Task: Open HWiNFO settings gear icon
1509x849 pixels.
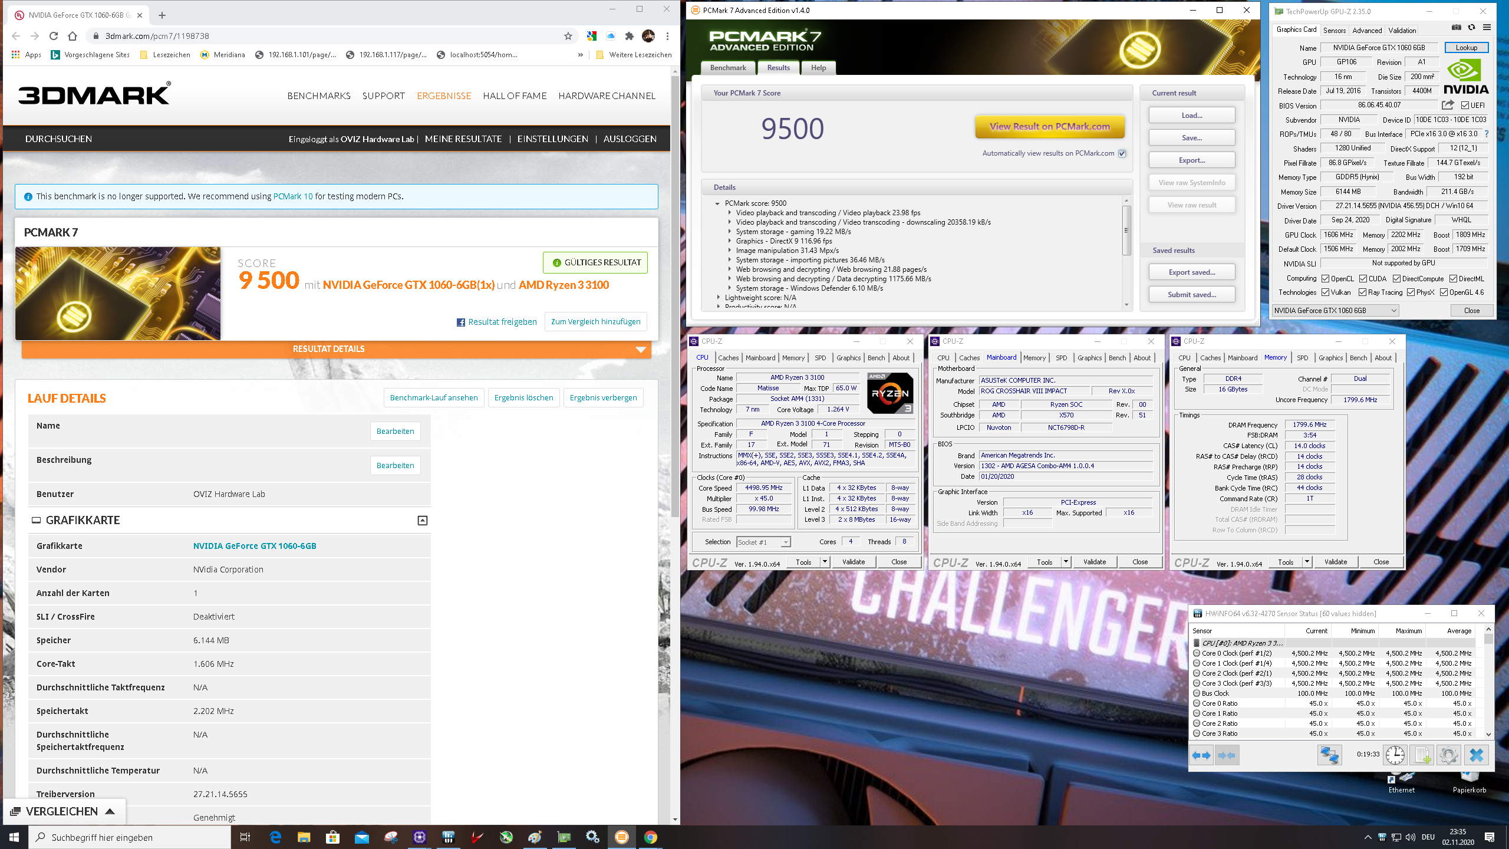Action: (1449, 755)
